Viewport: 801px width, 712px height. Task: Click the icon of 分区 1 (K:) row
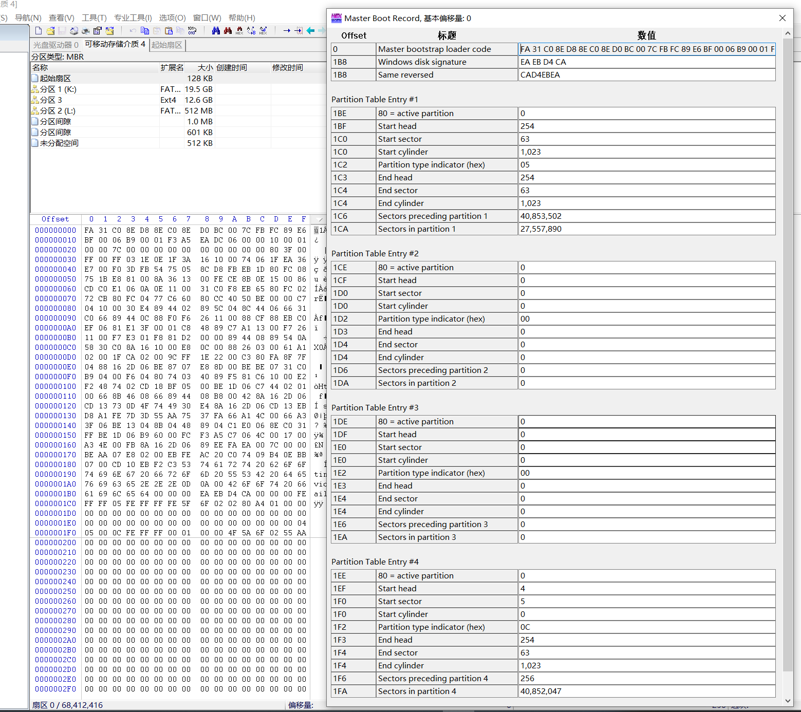coord(35,89)
